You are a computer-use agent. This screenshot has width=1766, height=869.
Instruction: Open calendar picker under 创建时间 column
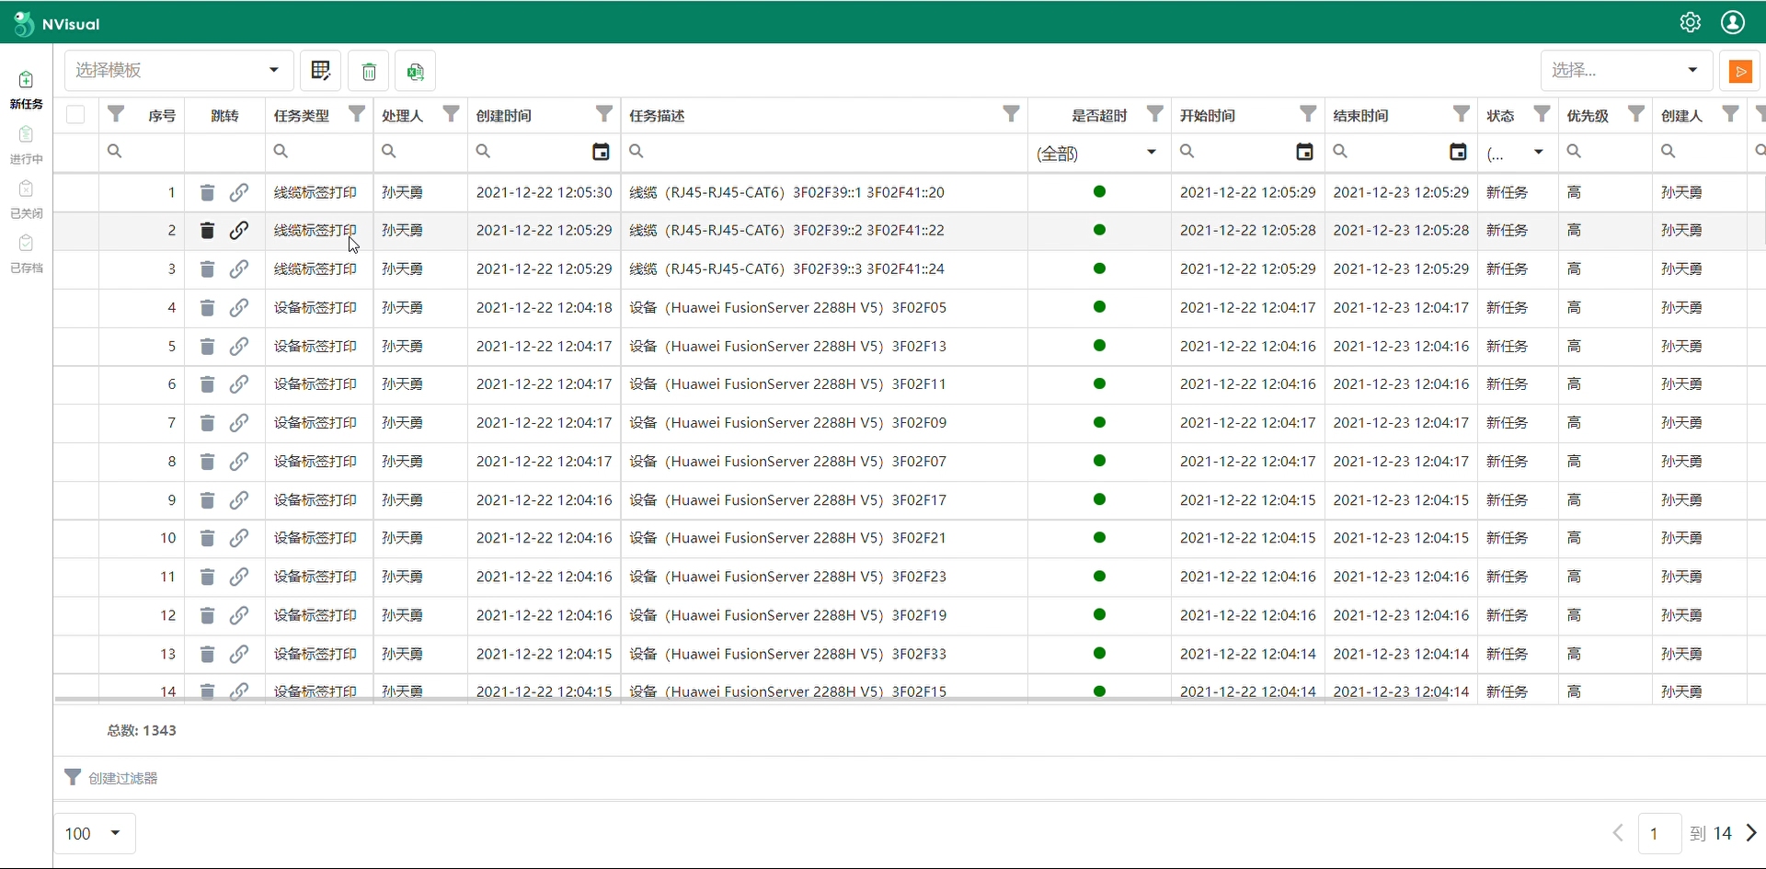tap(601, 152)
